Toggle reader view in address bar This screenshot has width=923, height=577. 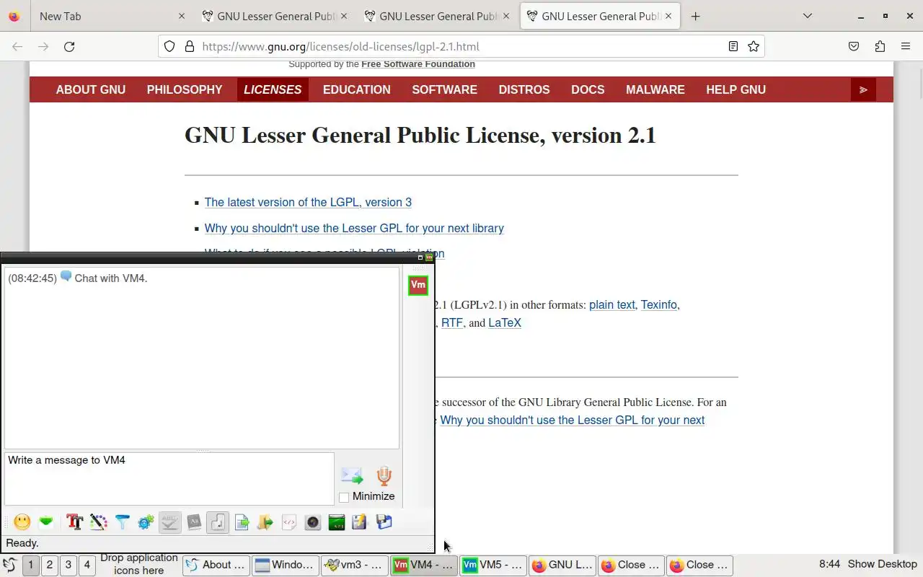[733, 46]
